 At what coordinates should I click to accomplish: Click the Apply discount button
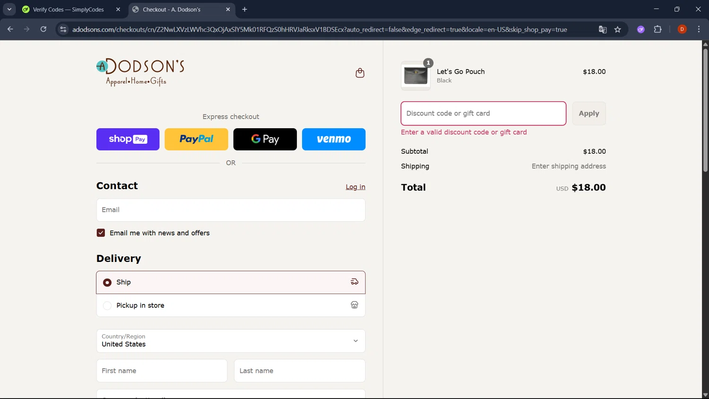pos(589,113)
